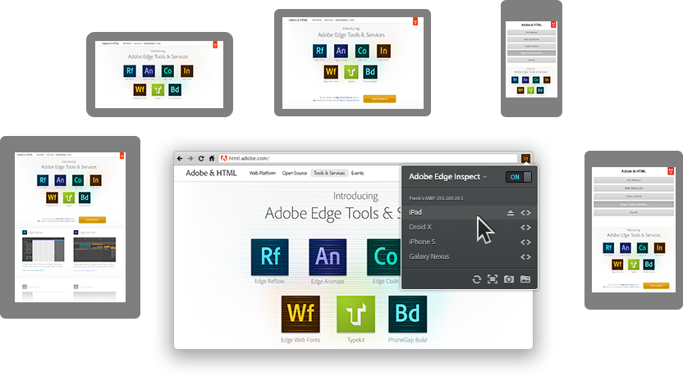Click the html.adobe.com address bar
This screenshot has height=376, width=683.
click(368, 158)
